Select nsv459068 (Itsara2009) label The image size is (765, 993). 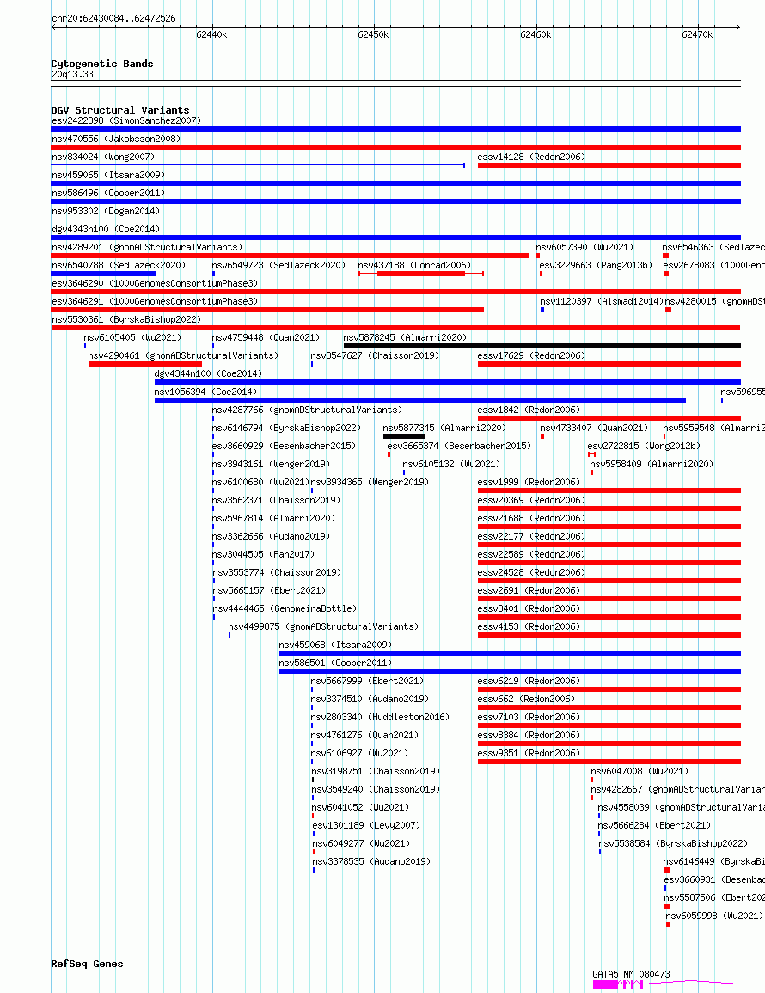point(335,645)
